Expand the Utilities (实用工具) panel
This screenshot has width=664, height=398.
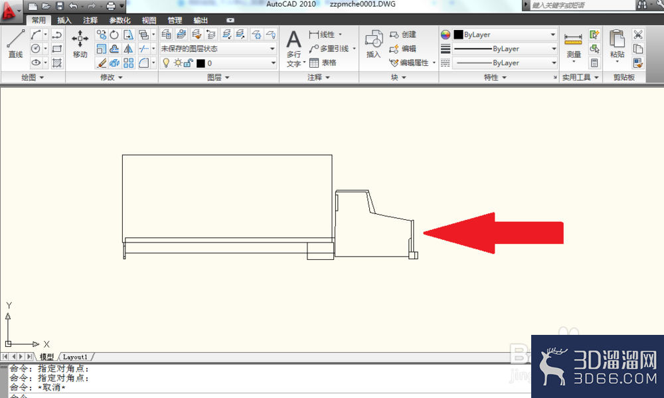tap(580, 77)
